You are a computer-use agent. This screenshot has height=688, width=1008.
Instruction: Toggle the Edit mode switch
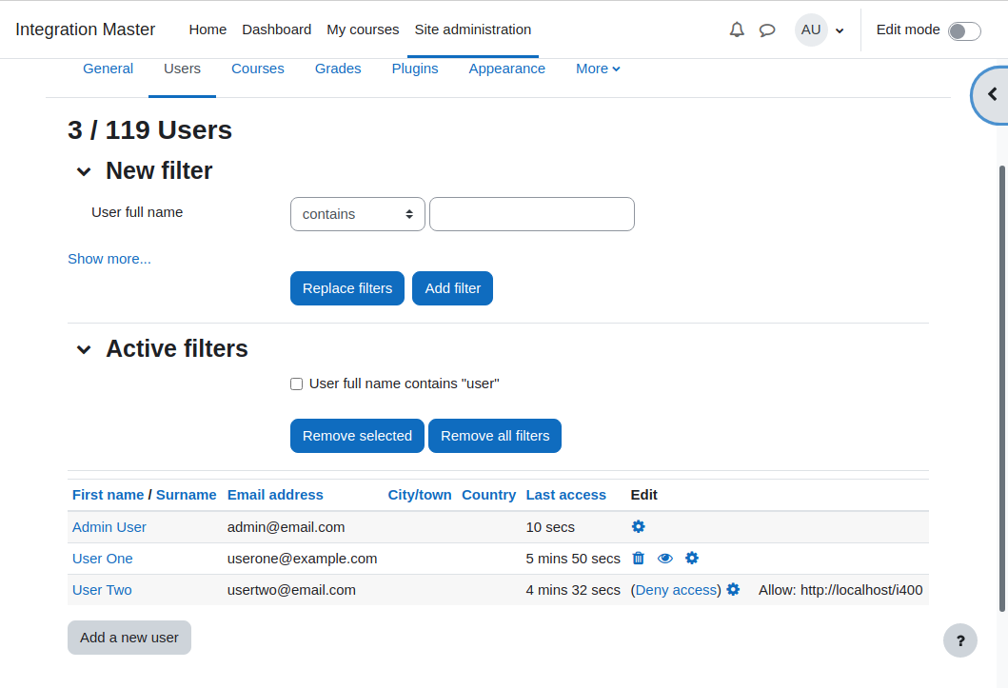(x=964, y=30)
